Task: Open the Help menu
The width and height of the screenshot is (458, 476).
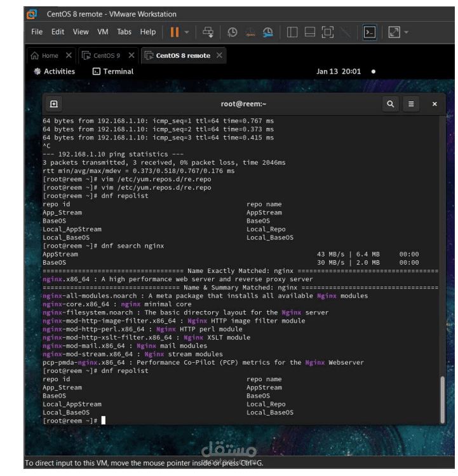Action: pos(147,32)
